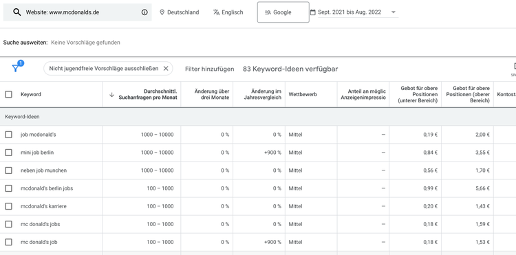516x255 pixels.
Task: Sort by Gebot für obere Positionen (unterer Bereich)
Action: coord(418,95)
